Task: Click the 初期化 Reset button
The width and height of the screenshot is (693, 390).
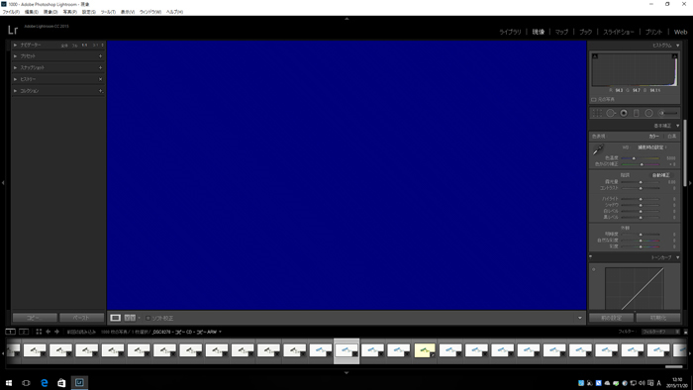Action: tap(658, 318)
